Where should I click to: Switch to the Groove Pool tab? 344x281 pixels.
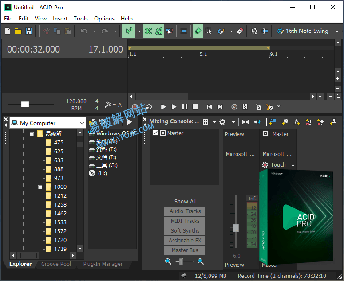click(56, 264)
